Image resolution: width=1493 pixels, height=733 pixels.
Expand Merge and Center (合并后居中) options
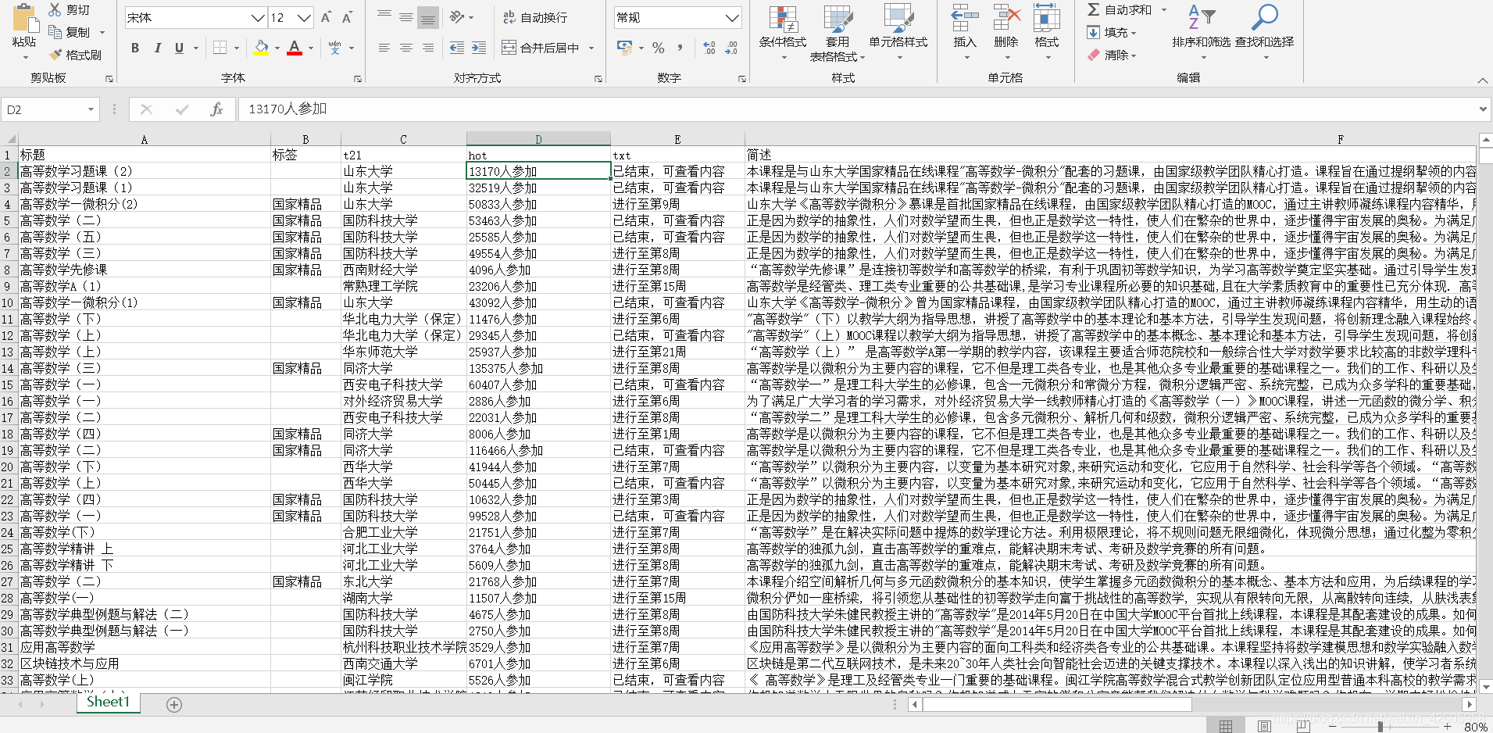click(591, 48)
